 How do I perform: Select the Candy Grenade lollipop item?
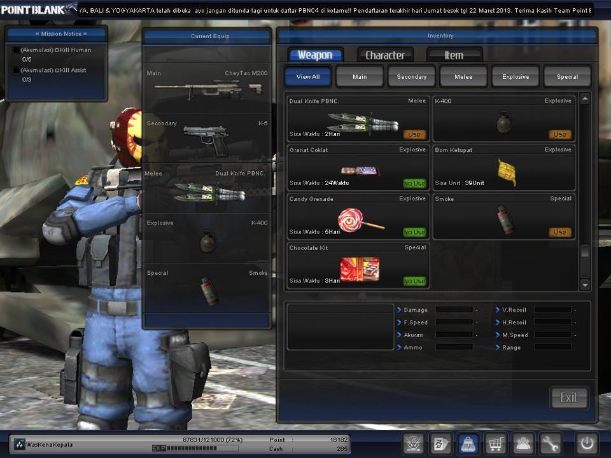(358, 216)
